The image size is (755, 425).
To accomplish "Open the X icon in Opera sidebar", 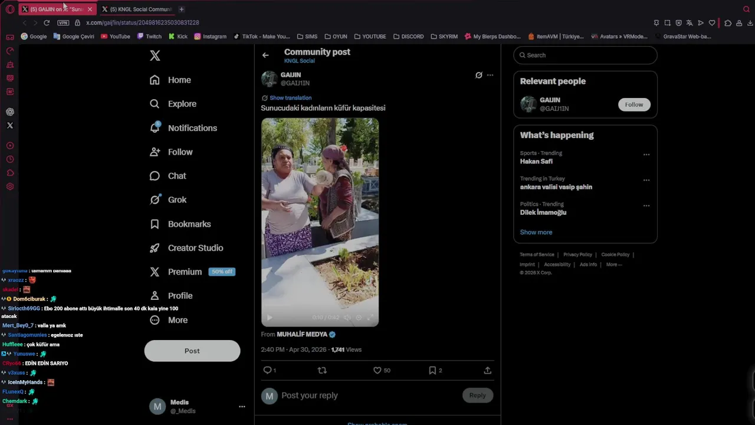I will [10, 126].
